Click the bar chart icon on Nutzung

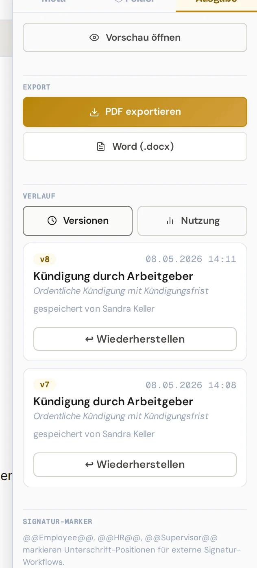pyautogui.click(x=170, y=221)
